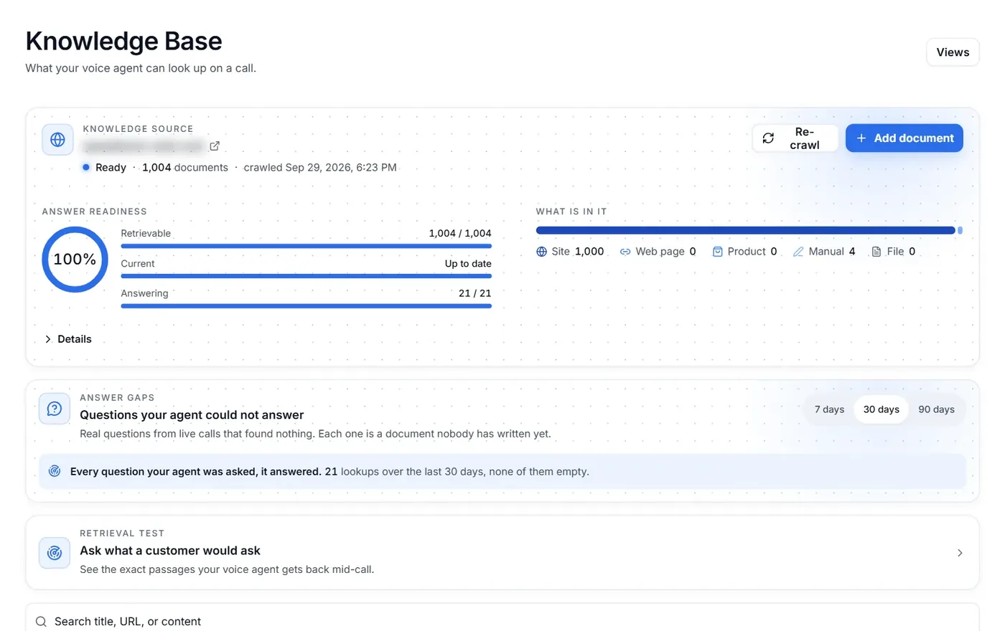This screenshot has width=1005, height=631.
Task: Open the Ask what a customer would ask card
Action: 502,553
